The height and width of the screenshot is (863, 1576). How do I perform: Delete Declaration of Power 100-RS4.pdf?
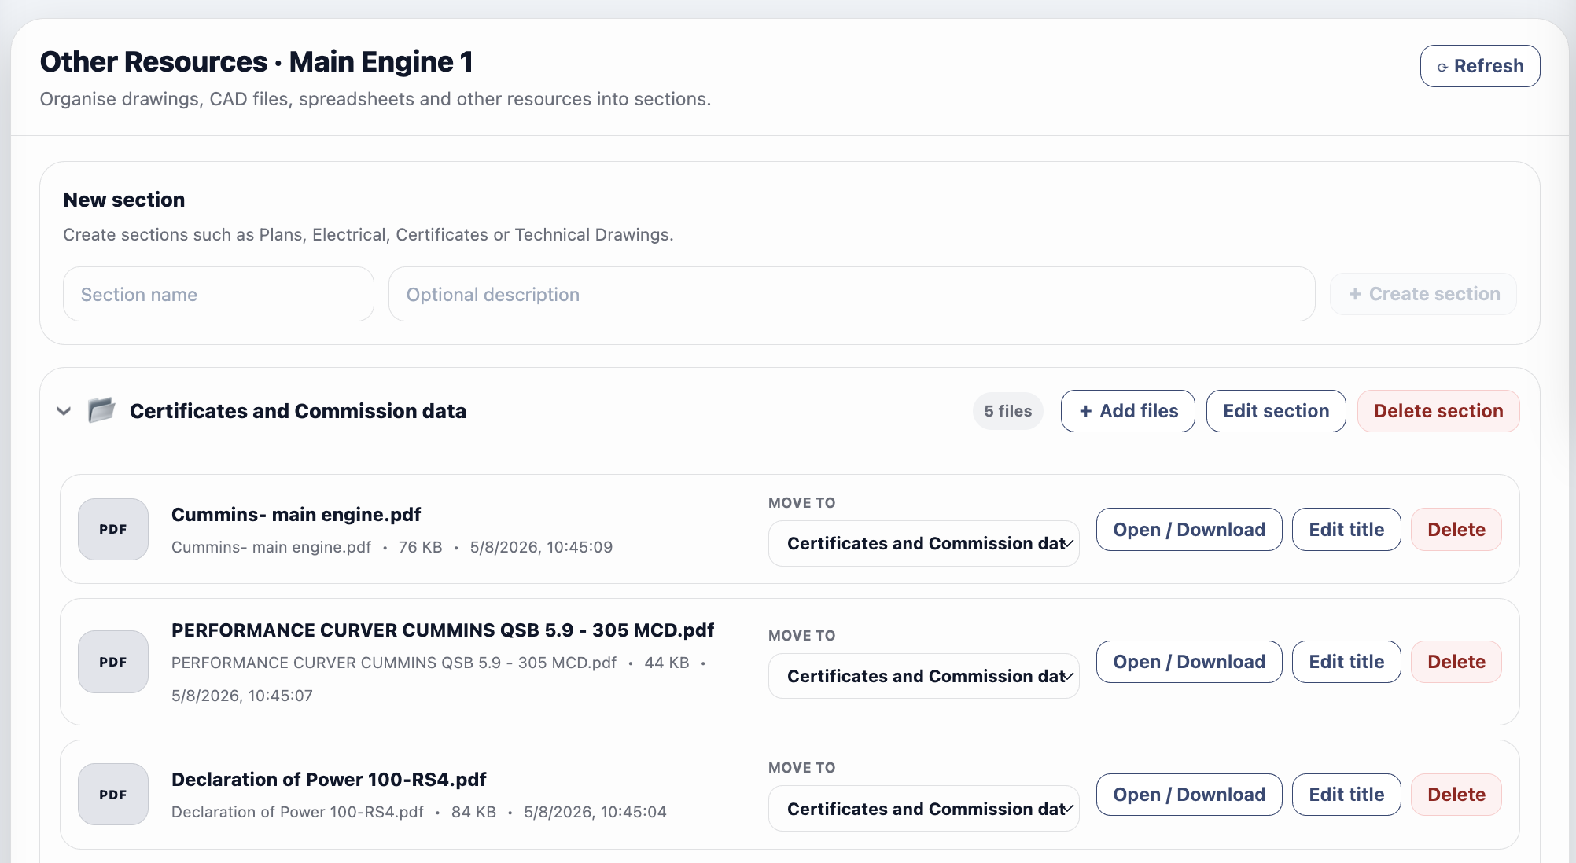1456,795
